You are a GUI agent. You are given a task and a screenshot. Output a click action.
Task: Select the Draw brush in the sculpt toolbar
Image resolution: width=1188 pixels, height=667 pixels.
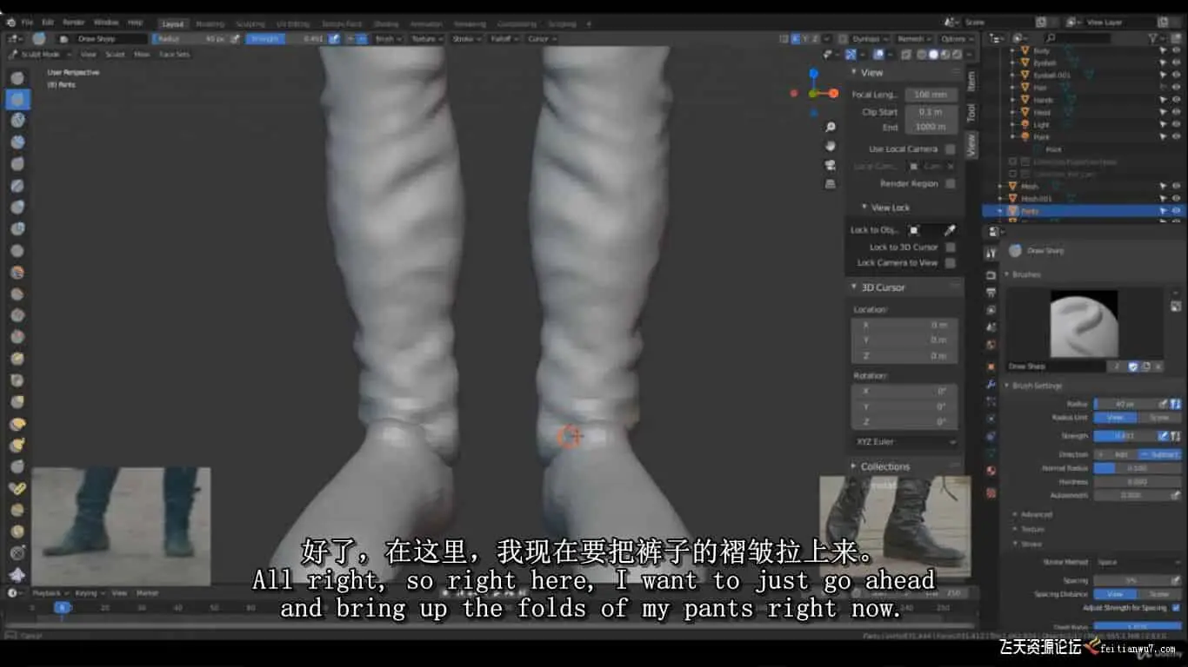pos(17,78)
